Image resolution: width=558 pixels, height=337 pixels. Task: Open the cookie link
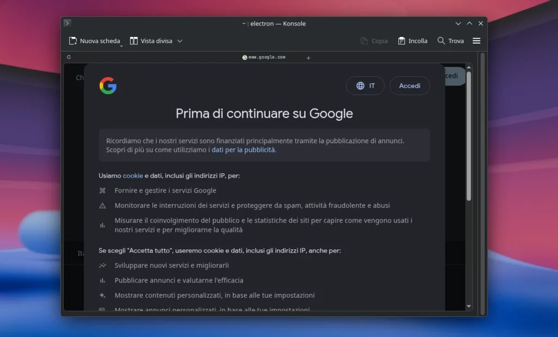coord(133,176)
